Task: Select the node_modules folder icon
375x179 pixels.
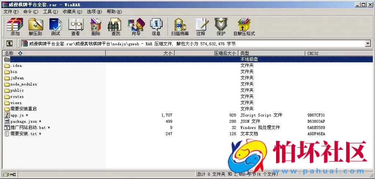Action: coord(7,84)
